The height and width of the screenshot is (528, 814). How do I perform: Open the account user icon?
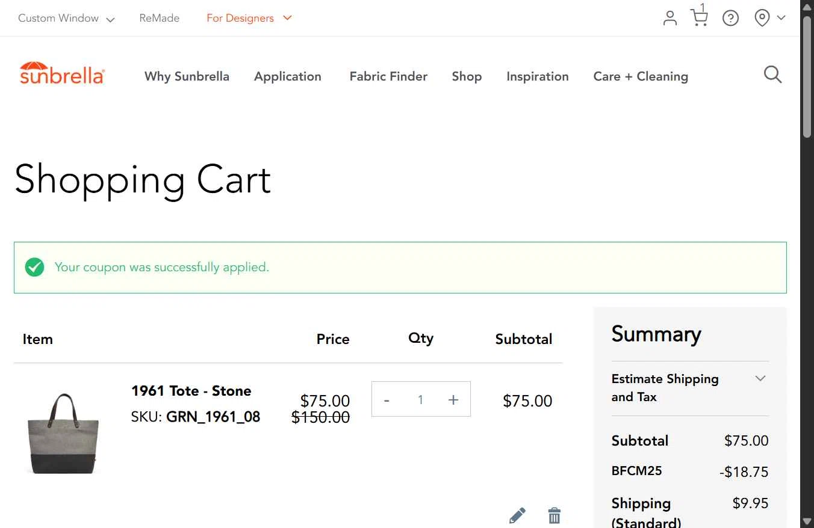click(670, 18)
